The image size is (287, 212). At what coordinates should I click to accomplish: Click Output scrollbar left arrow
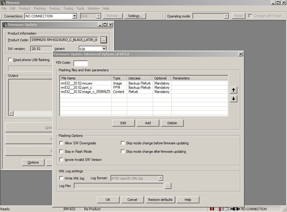(x=11, y=113)
